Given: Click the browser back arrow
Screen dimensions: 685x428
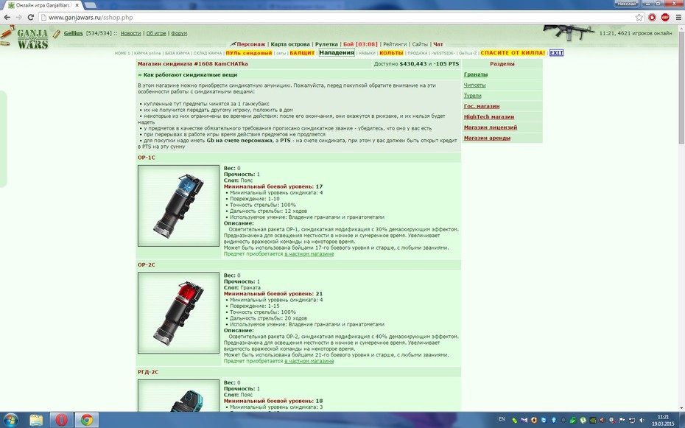Looking at the screenshot, I should point(7,18).
